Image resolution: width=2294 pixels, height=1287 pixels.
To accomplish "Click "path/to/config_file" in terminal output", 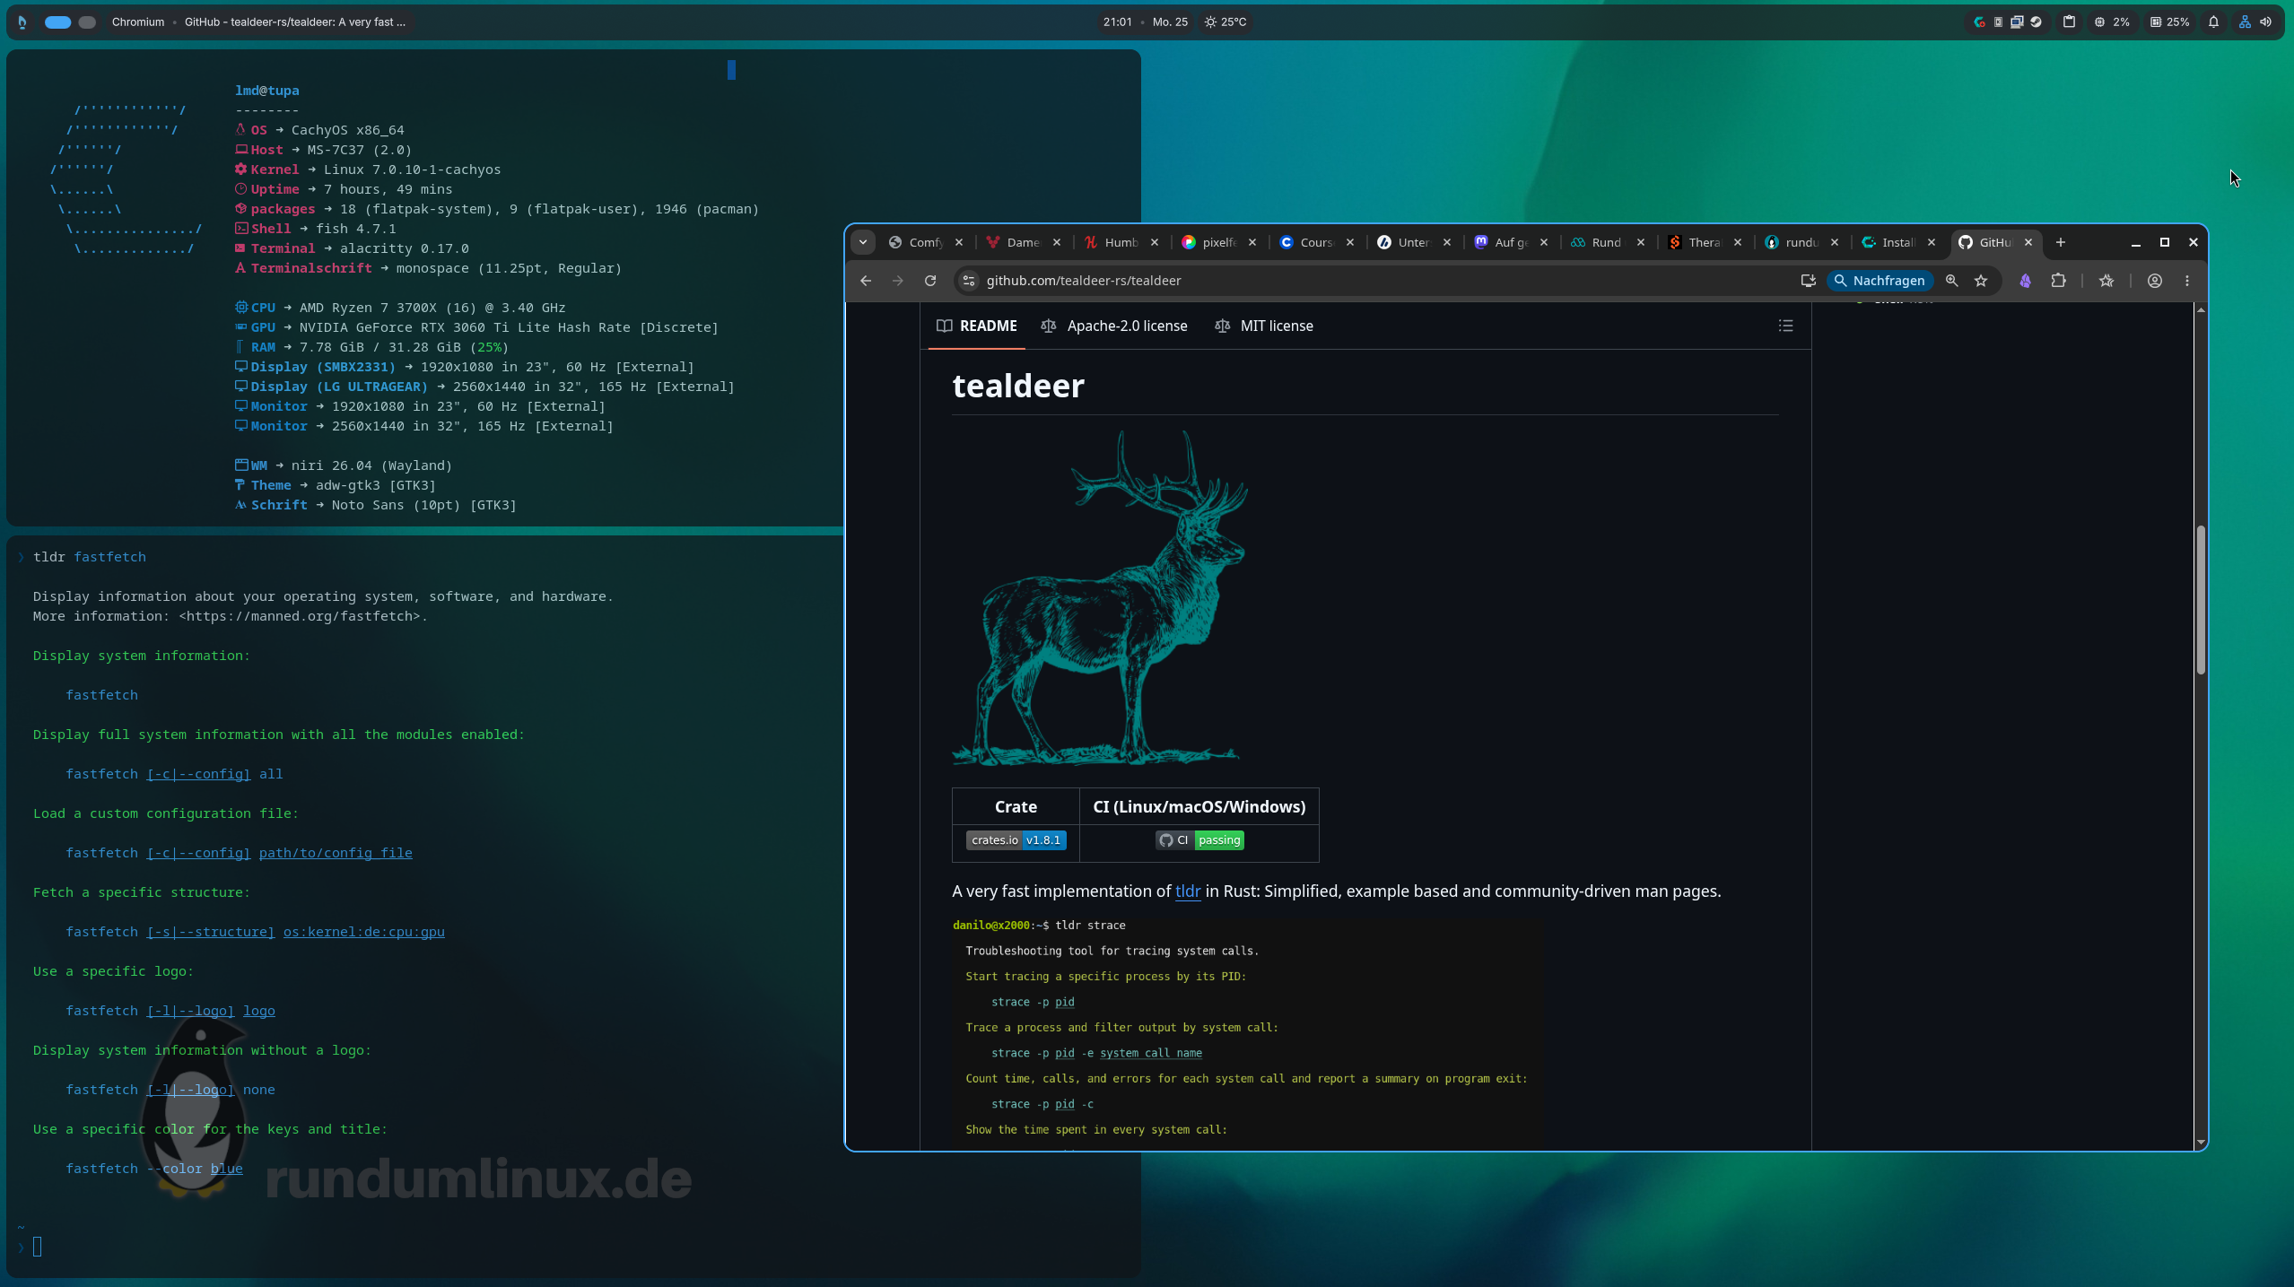I will pos(336,853).
